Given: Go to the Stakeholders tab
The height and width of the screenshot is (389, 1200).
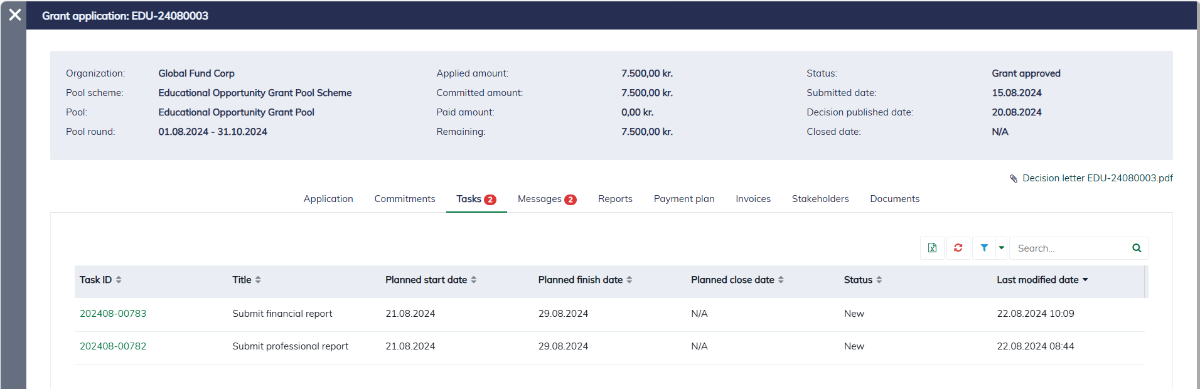Looking at the screenshot, I should [820, 199].
